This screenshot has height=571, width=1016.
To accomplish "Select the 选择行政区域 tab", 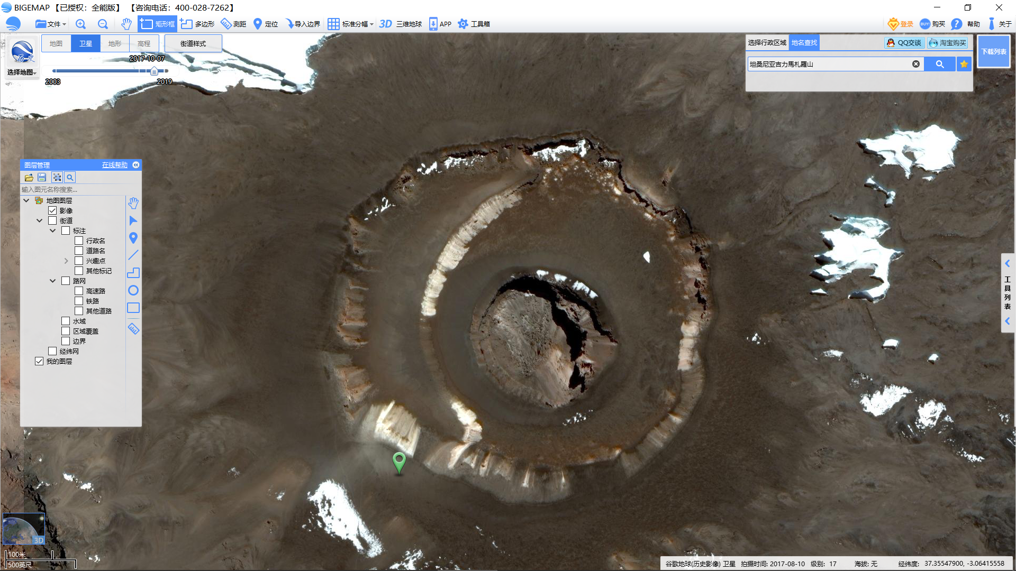I will [767, 43].
